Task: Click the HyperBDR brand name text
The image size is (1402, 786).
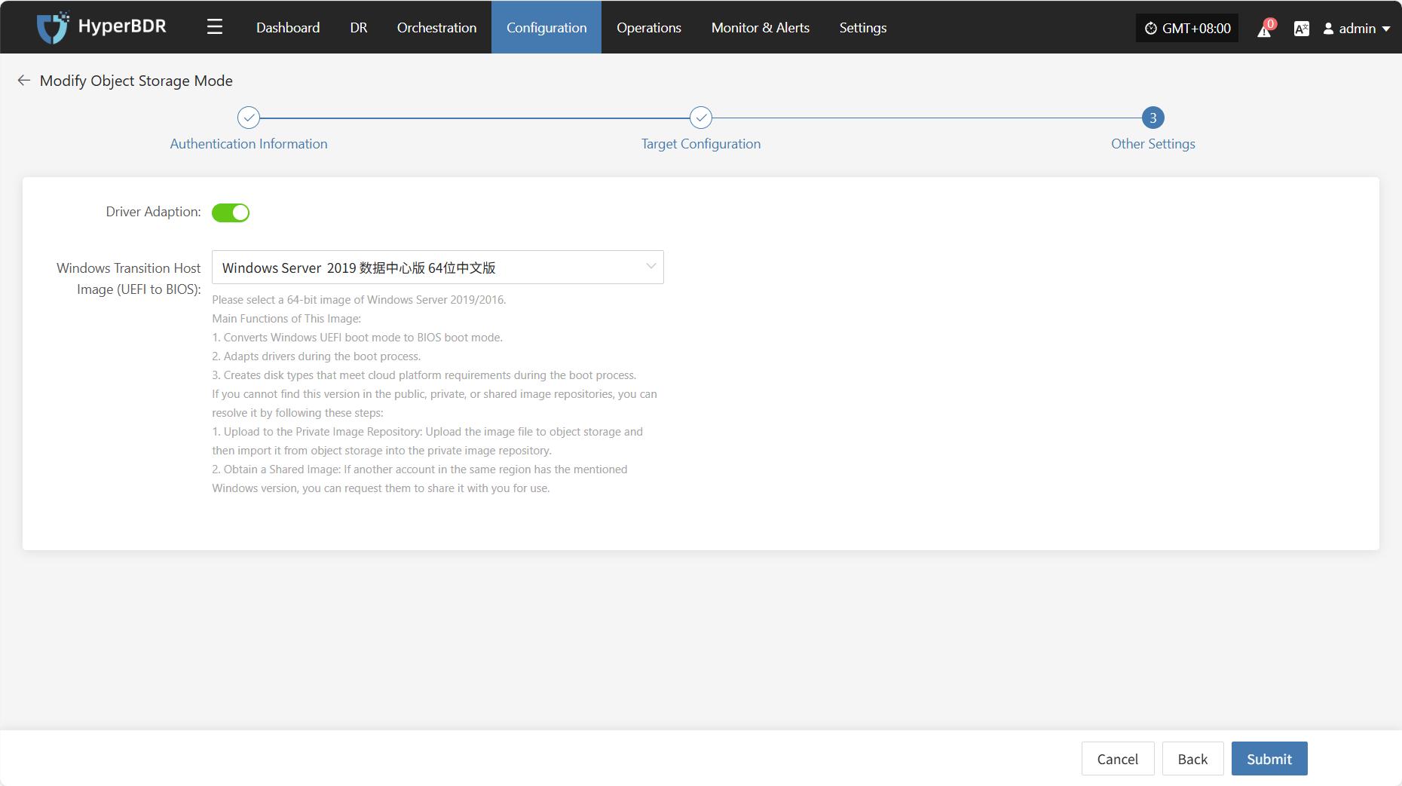Action: (122, 26)
